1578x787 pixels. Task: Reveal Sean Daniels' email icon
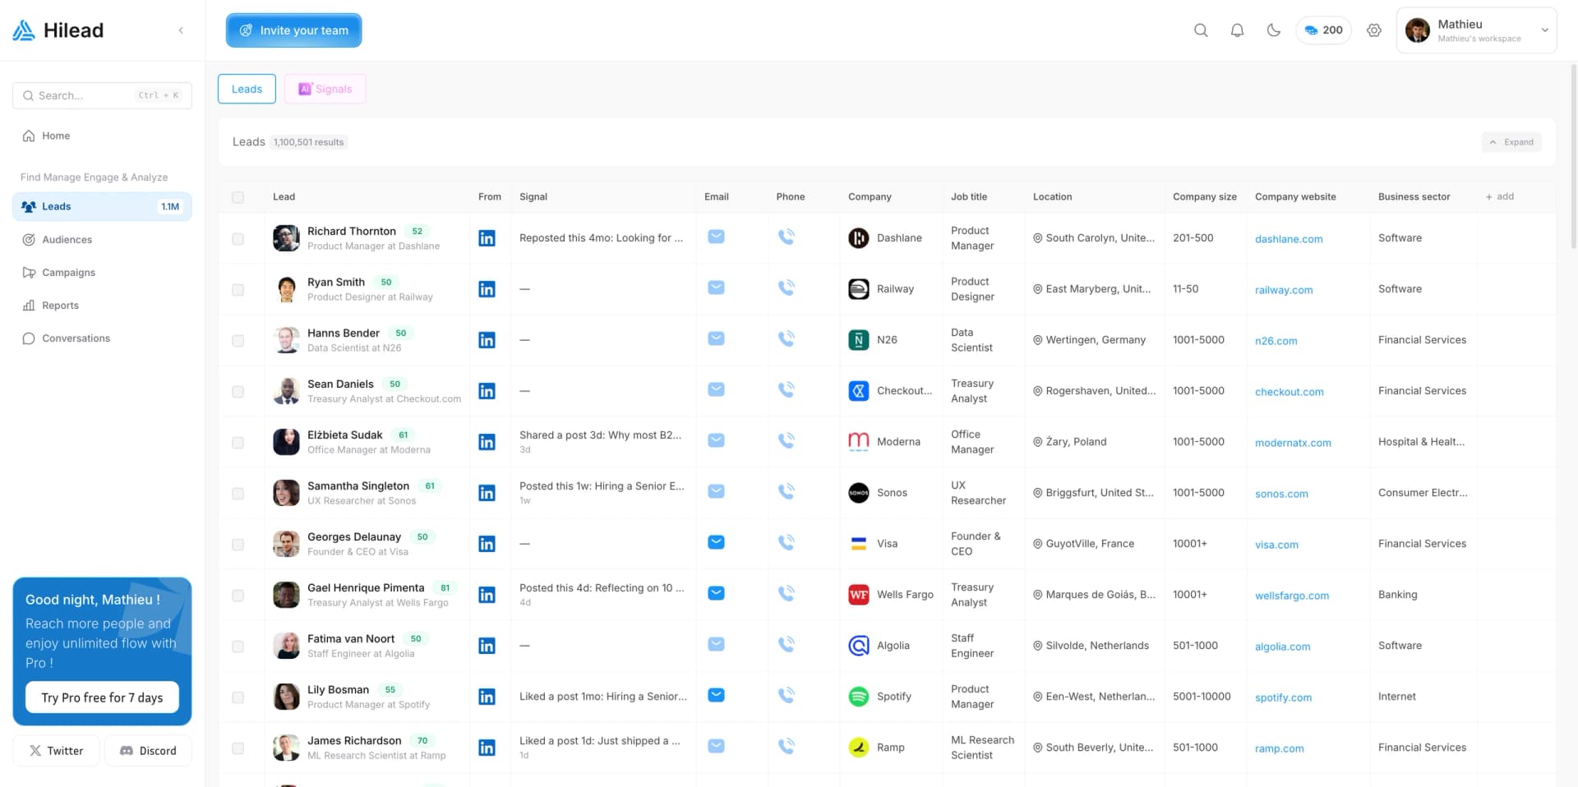(716, 389)
